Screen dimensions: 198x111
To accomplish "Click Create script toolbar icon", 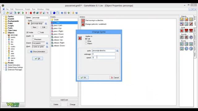I will click(x=44, y=13).
